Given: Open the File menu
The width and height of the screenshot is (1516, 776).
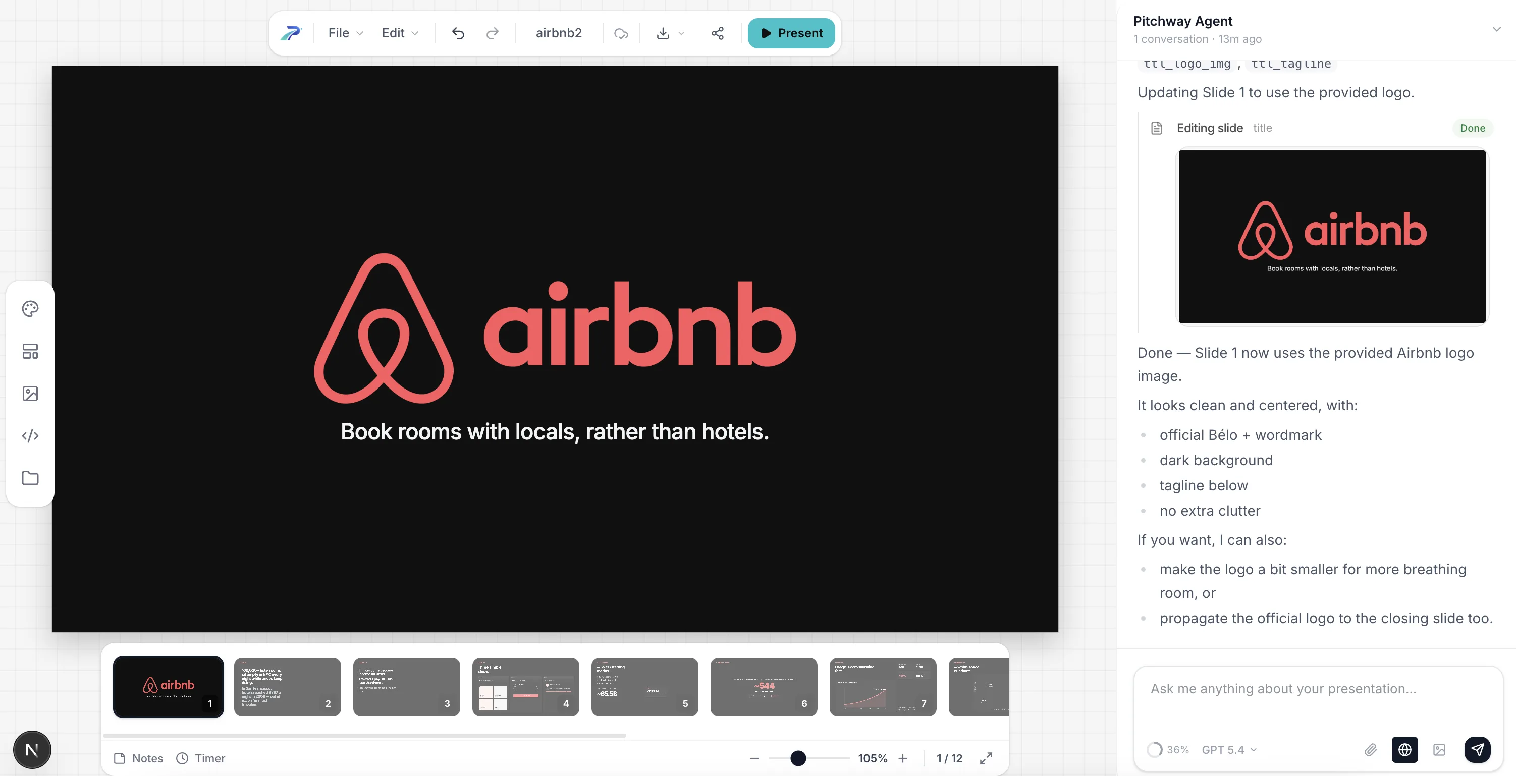Looking at the screenshot, I should pyautogui.click(x=345, y=33).
